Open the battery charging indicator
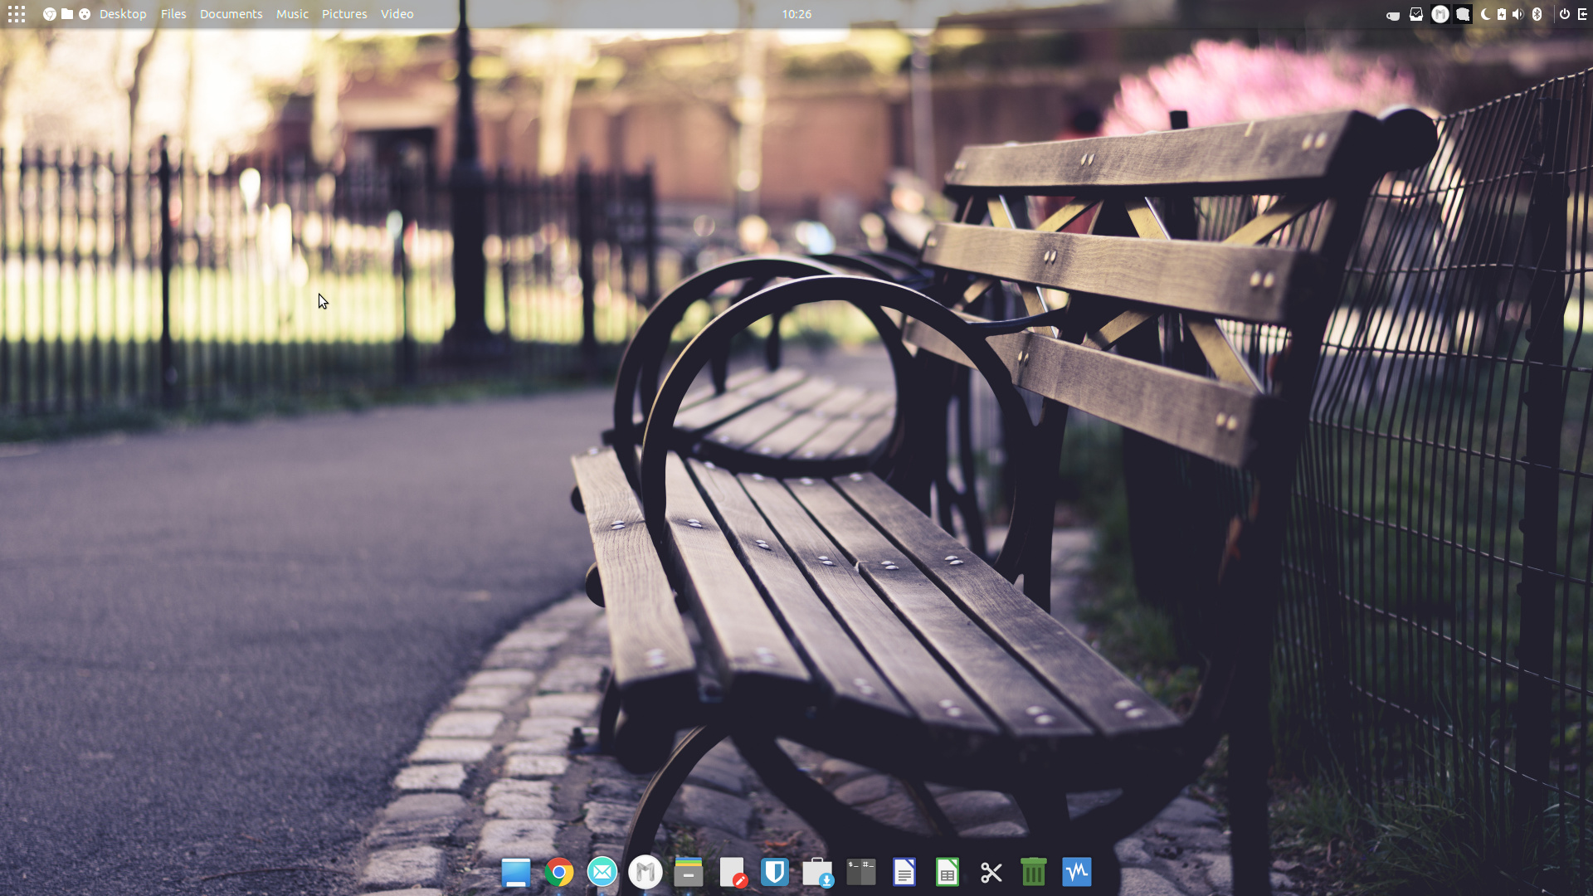Image resolution: width=1593 pixels, height=896 pixels. [1502, 14]
